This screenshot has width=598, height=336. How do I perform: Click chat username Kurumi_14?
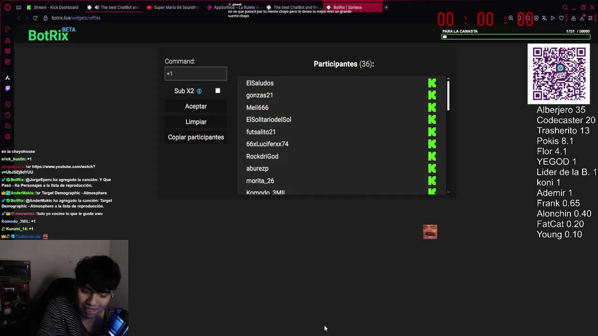point(16,229)
